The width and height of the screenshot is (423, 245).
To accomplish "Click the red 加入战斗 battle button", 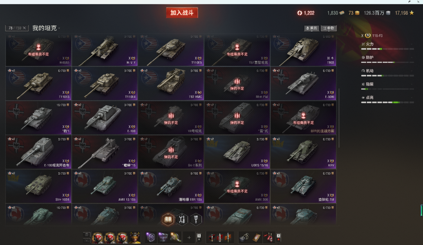I will click(182, 13).
